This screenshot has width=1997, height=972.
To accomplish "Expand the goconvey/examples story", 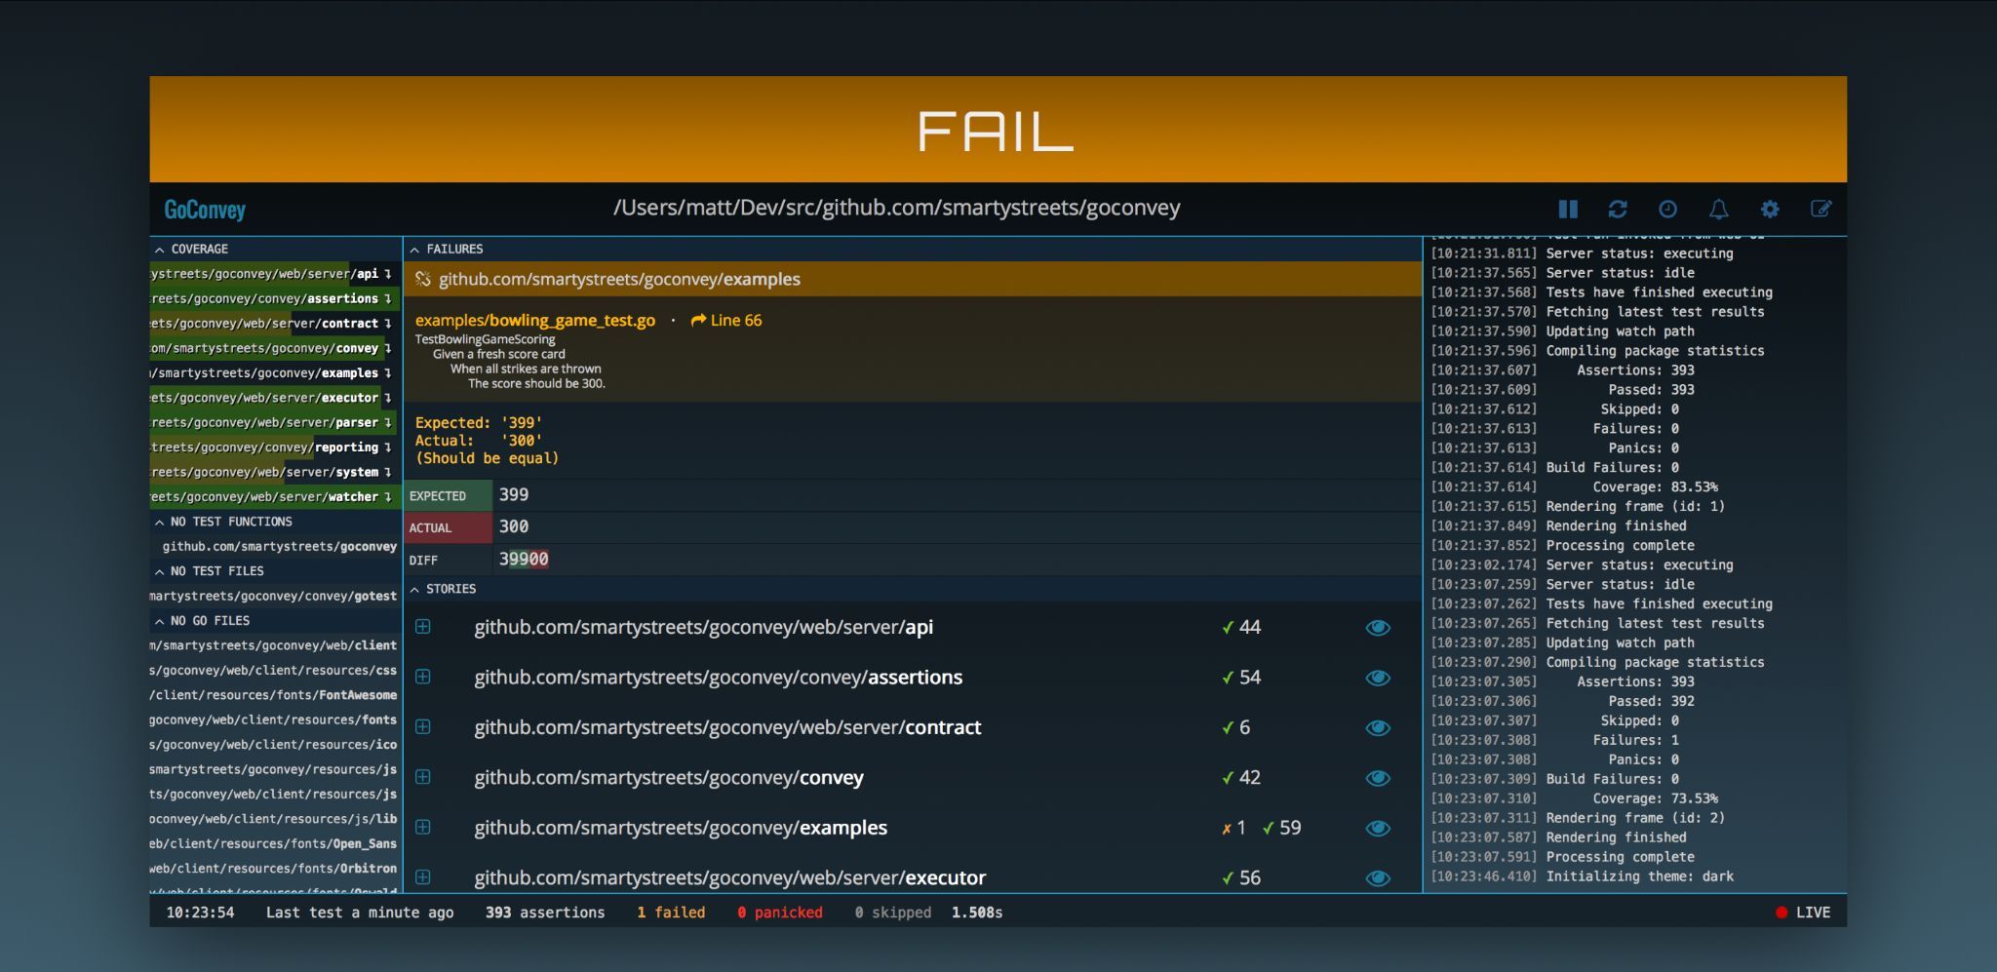I will (423, 827).
